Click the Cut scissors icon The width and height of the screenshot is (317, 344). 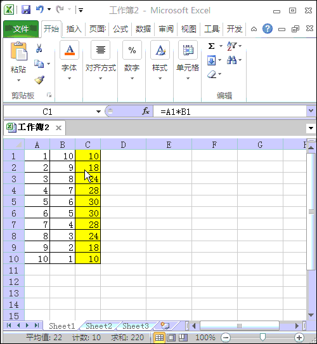tap(39, 48)
